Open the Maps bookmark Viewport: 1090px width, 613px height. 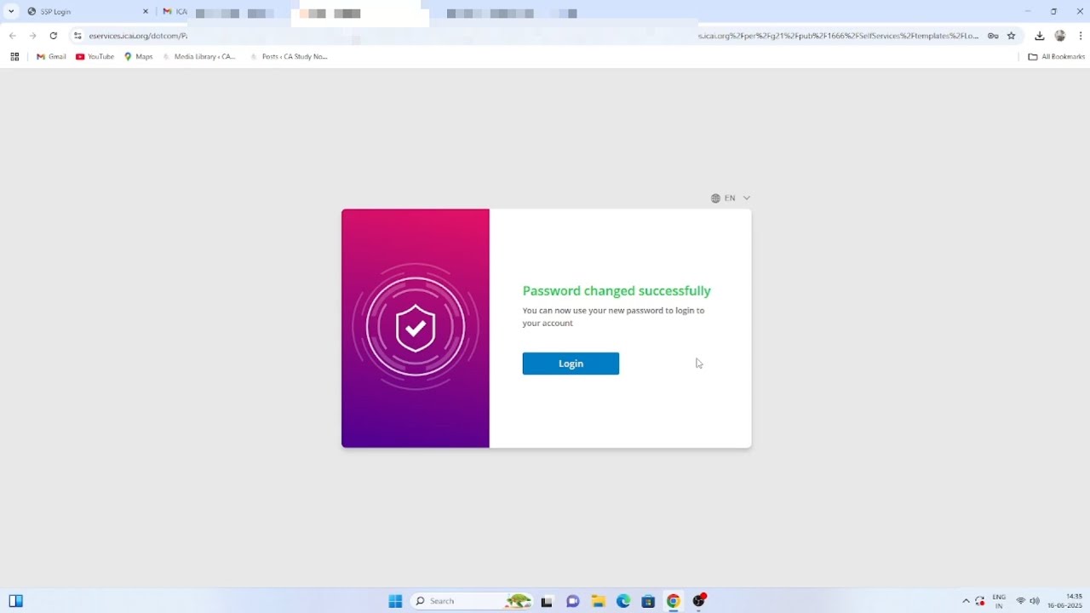point(138,57)
